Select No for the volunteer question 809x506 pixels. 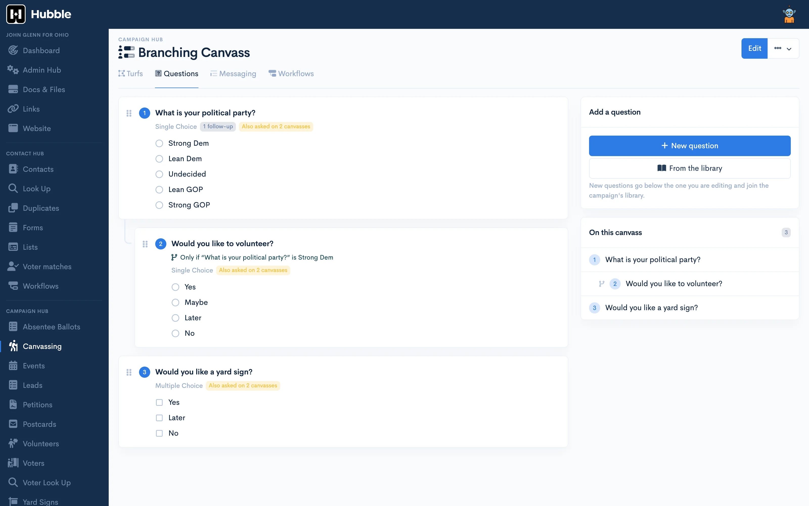(175, 333)
